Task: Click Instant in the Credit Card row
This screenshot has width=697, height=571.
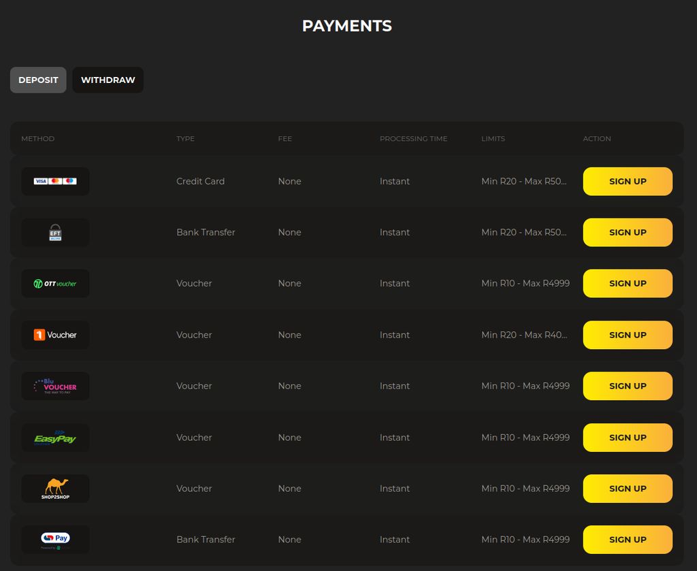Action: pyautogui.click(x=395, y=181)
